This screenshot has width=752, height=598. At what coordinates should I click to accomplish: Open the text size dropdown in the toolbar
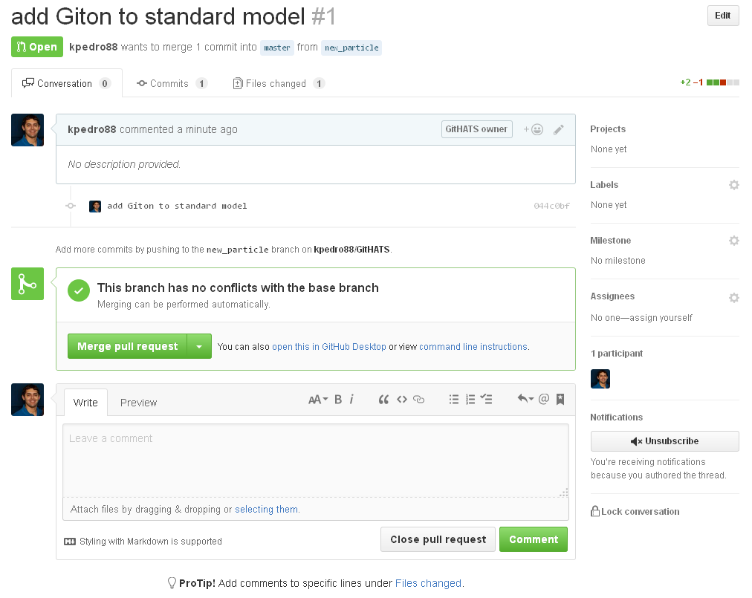[x=317, y=399]
